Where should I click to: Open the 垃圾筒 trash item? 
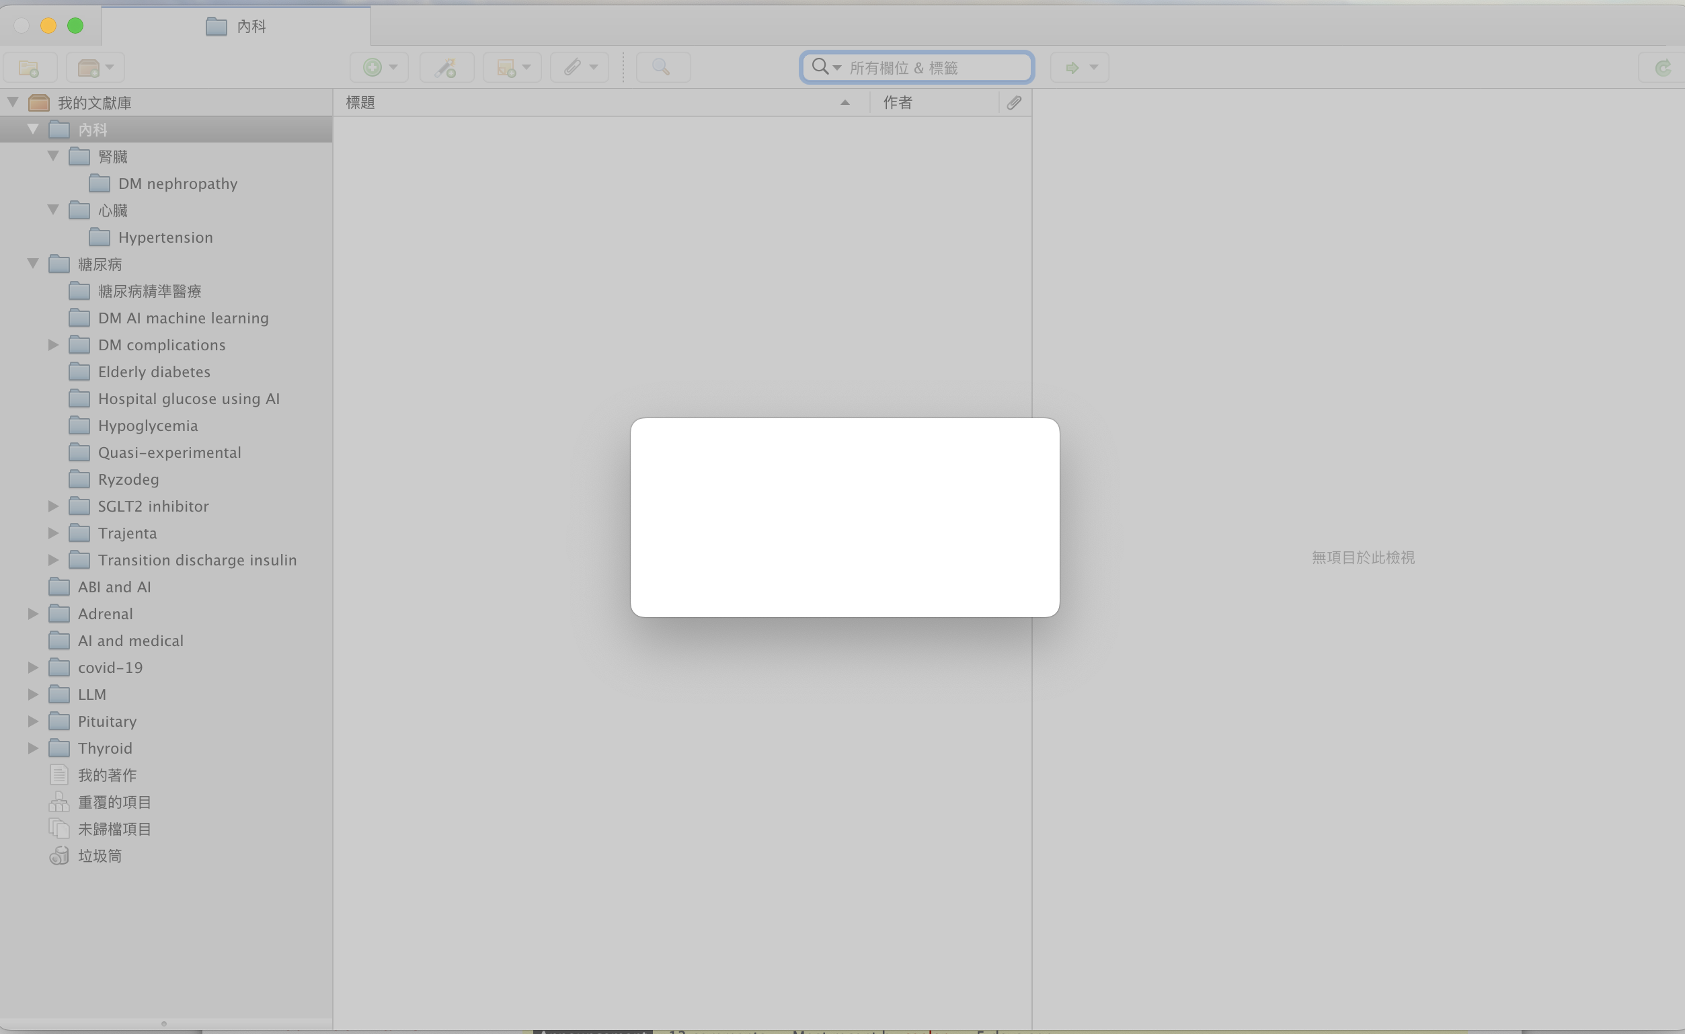point(99,857)
